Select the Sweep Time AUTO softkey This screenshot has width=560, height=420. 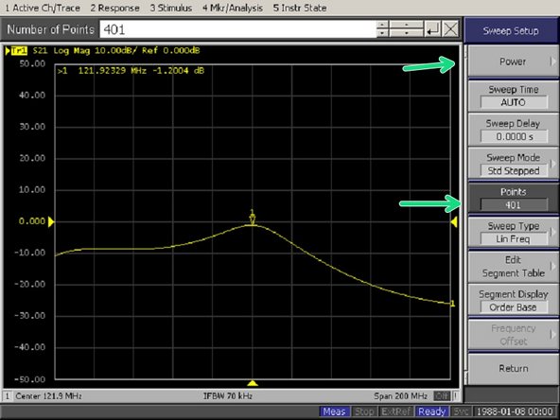pos(513,96)
